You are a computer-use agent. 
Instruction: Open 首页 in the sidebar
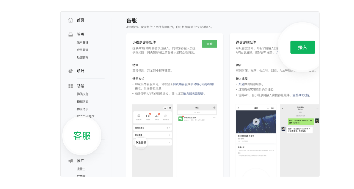click(80, 20)
